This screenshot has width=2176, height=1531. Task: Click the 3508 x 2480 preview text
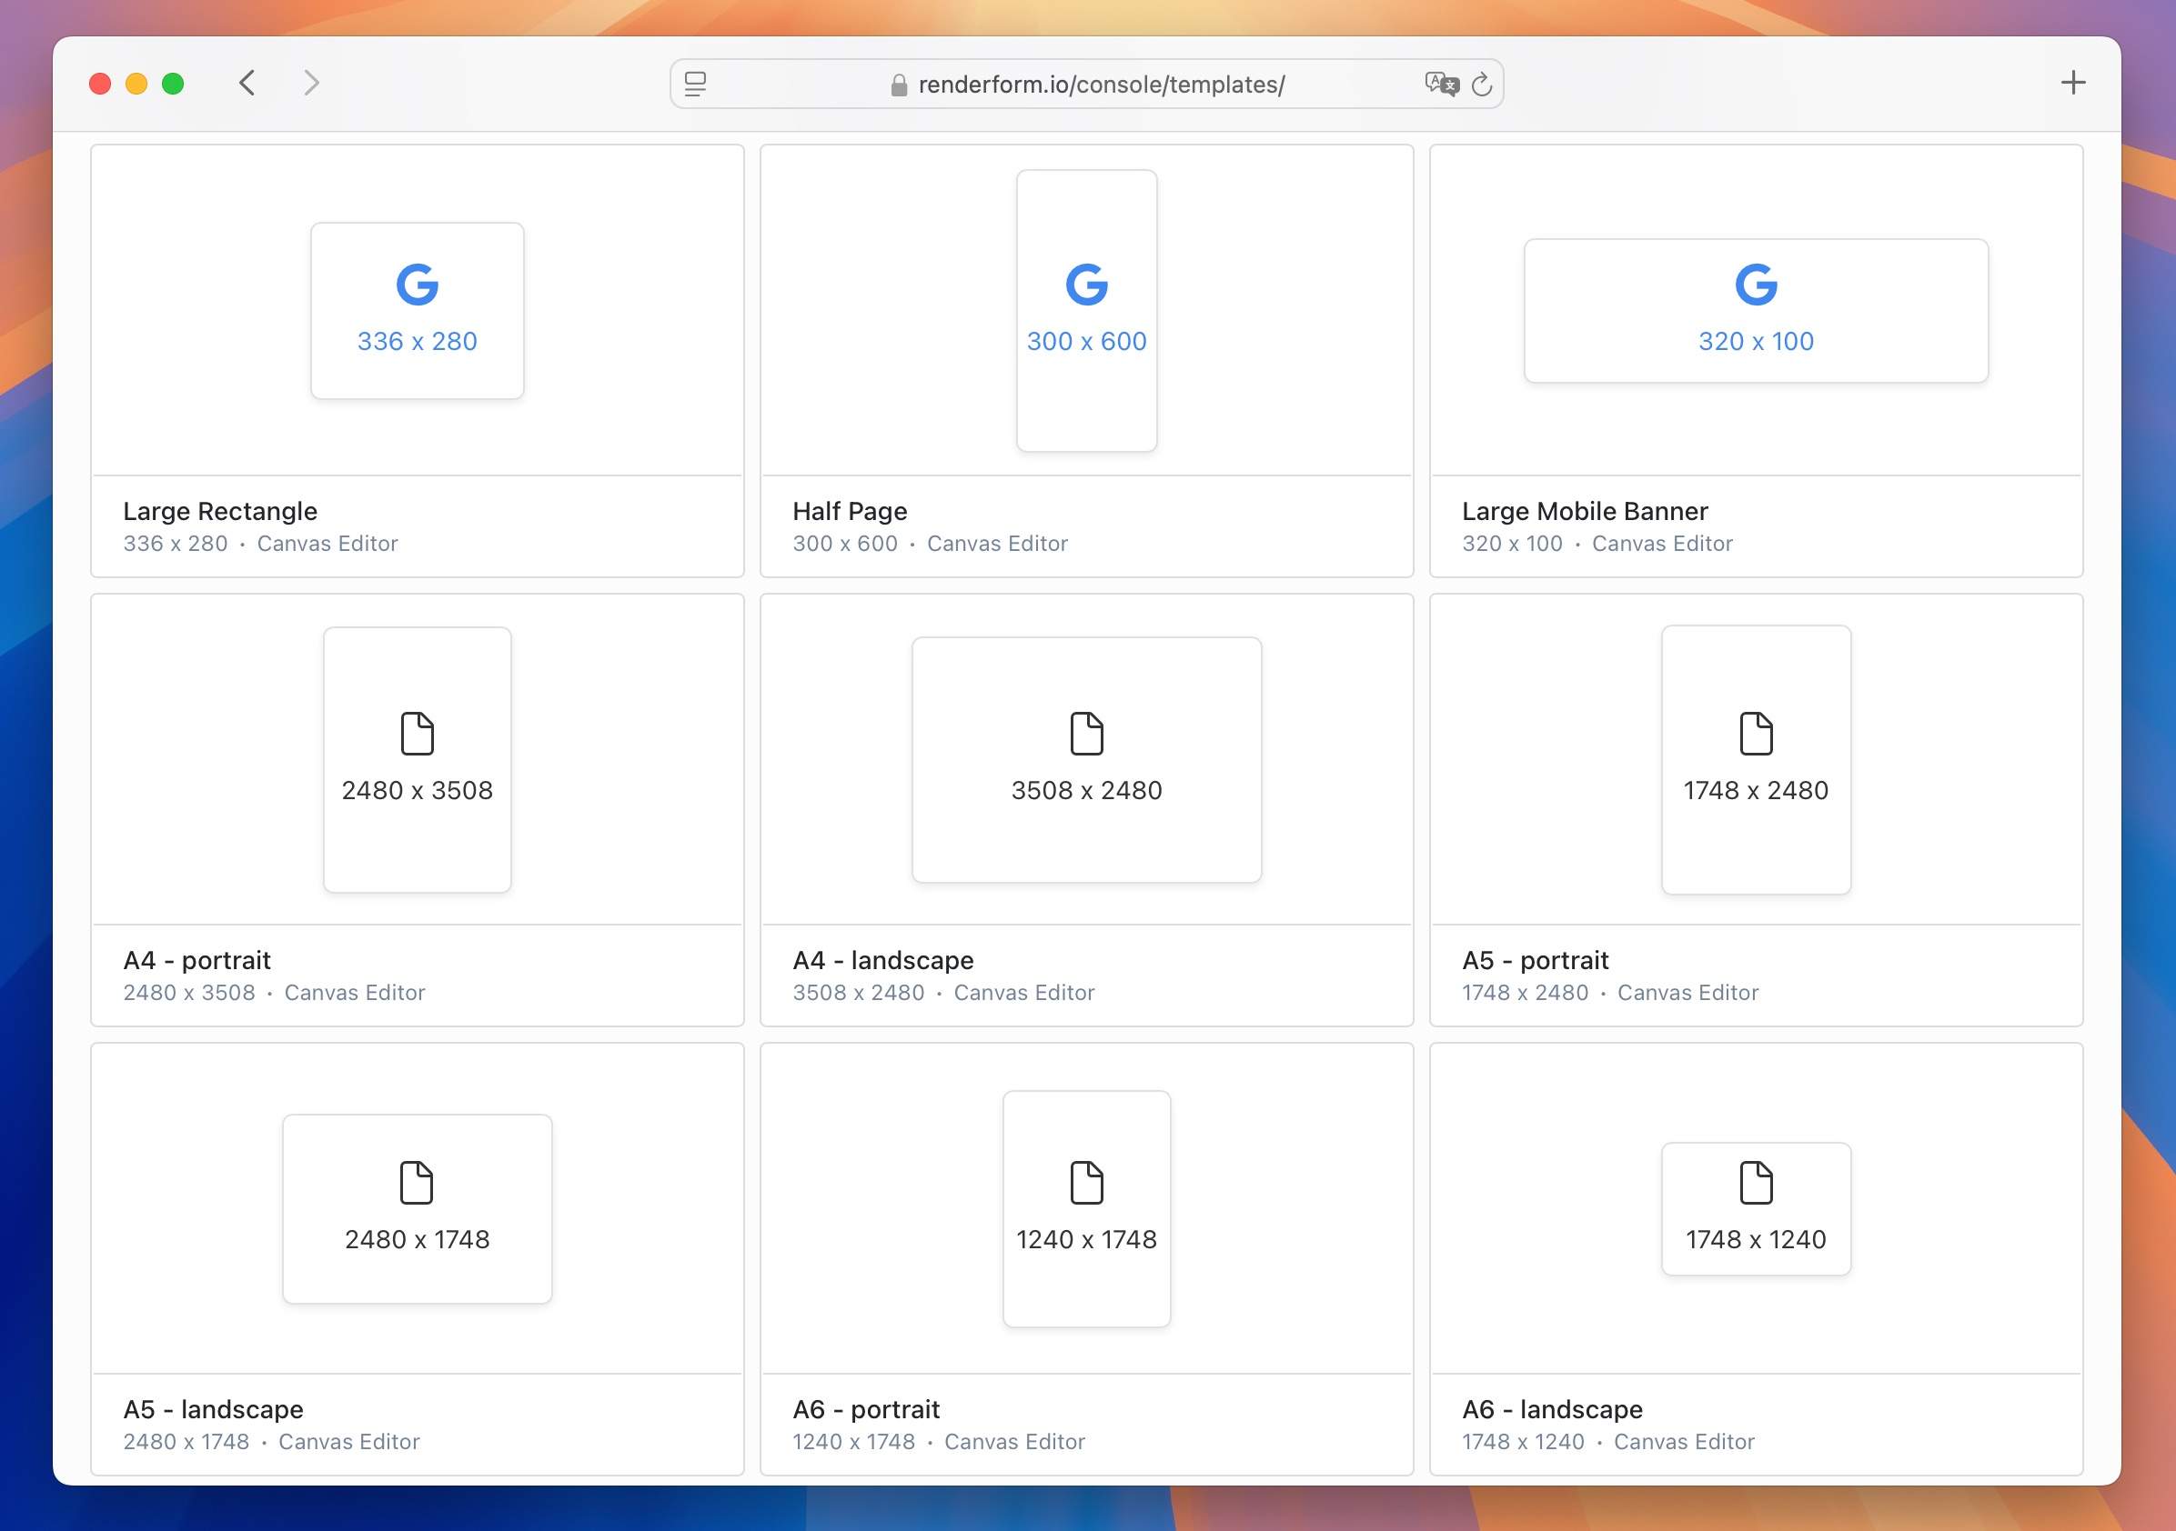(x=1086, y=790)
